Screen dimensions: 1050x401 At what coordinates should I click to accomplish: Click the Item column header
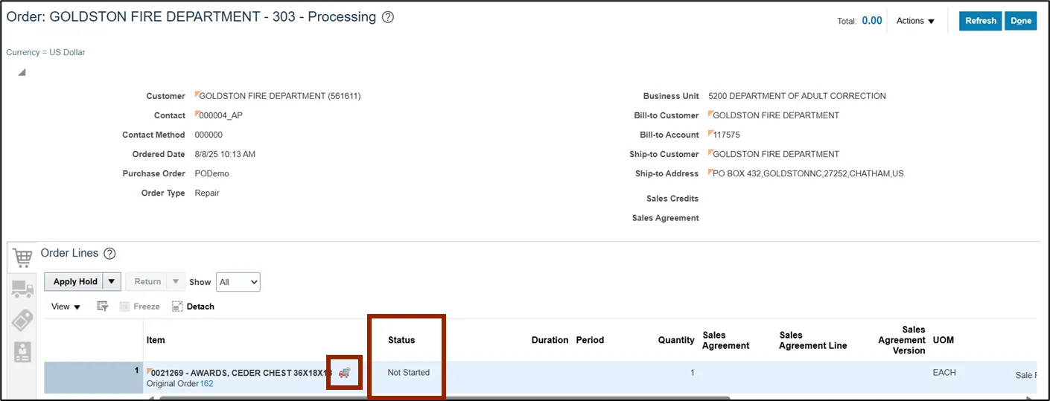coord(156,340)
